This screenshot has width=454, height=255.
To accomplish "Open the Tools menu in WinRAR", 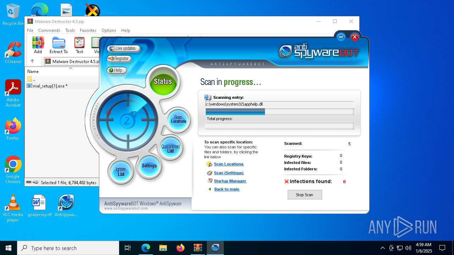I will (70, 30).
